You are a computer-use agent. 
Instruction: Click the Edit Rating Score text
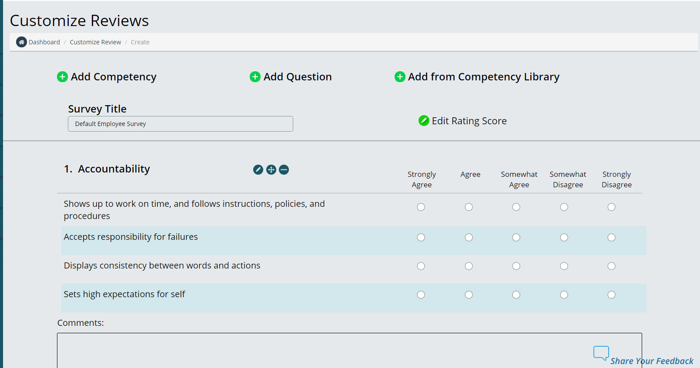tap(469, 121)
